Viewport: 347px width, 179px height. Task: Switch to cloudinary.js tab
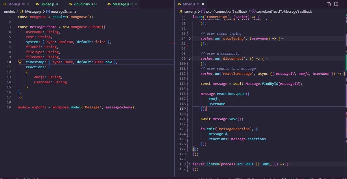click(x=83, y=4)
